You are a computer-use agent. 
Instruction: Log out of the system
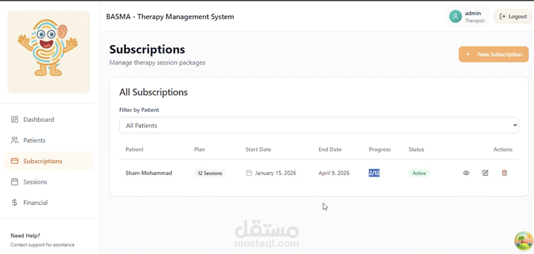(513, 16)
